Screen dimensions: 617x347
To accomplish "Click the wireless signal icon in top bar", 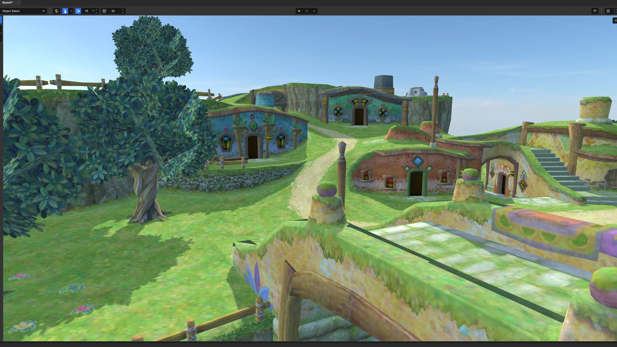I will tap(595, 11).
